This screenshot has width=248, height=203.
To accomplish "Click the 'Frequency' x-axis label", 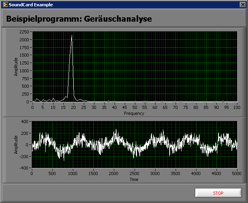I will click(x=134, y=113).
